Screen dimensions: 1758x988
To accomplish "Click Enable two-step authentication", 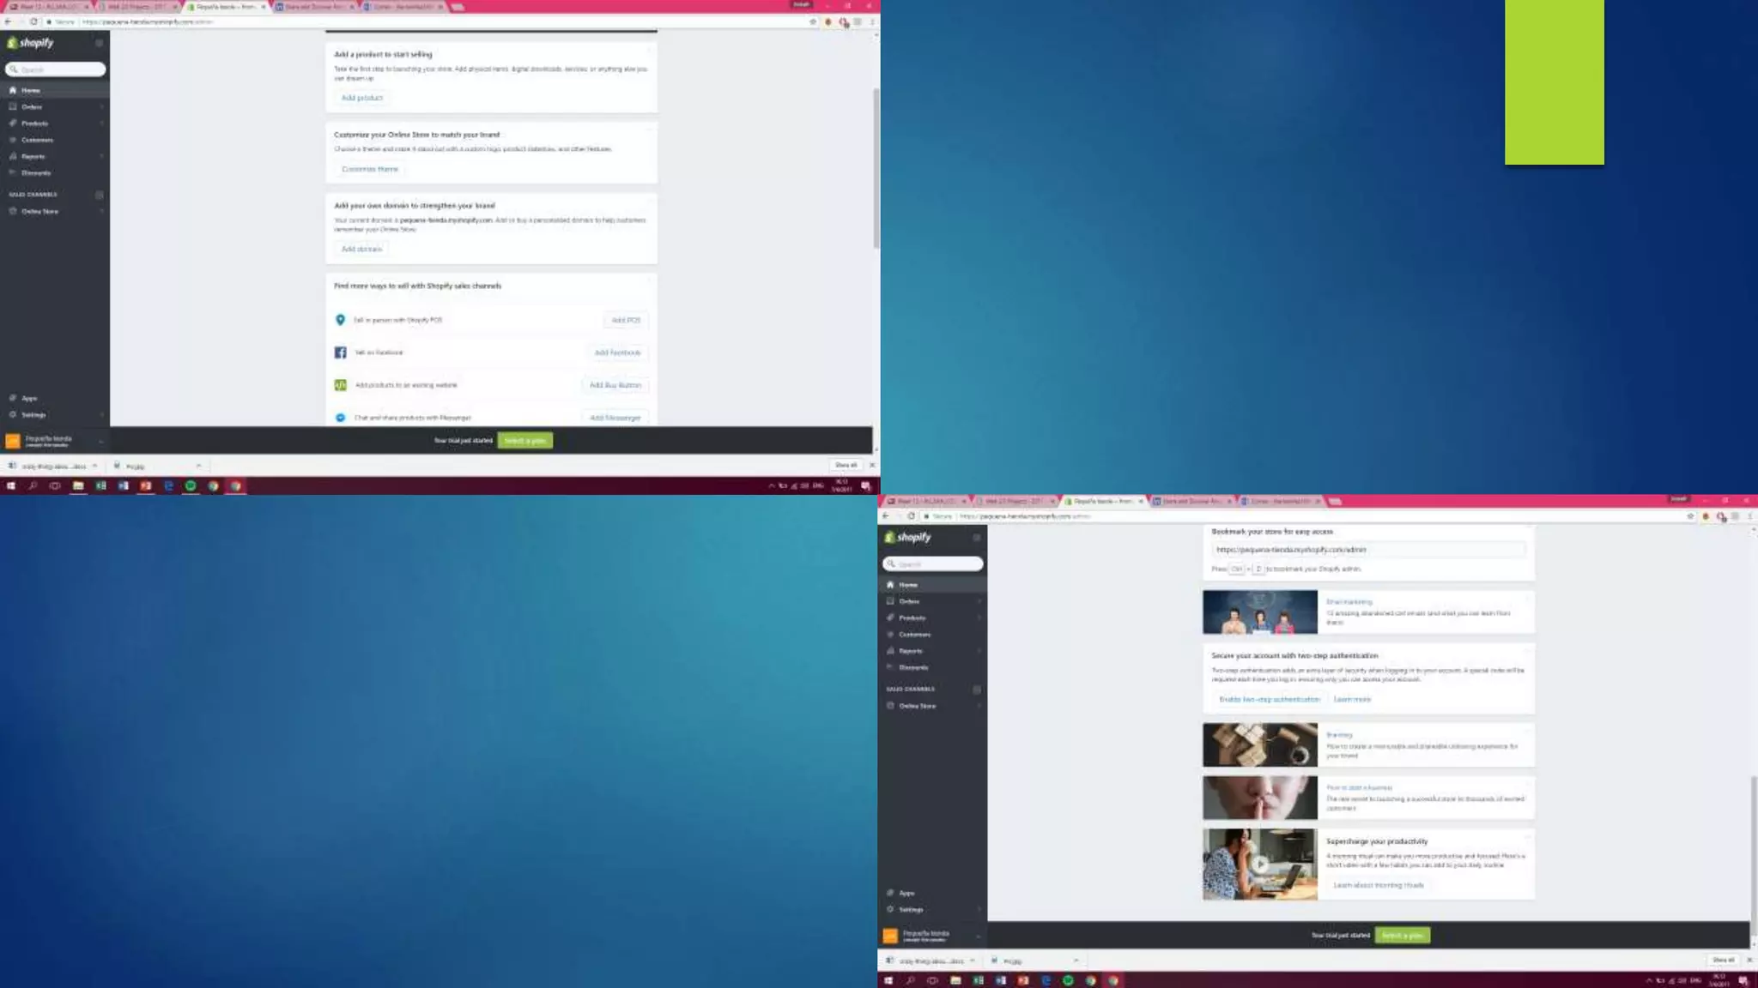I will click(x=1270, y=700).
